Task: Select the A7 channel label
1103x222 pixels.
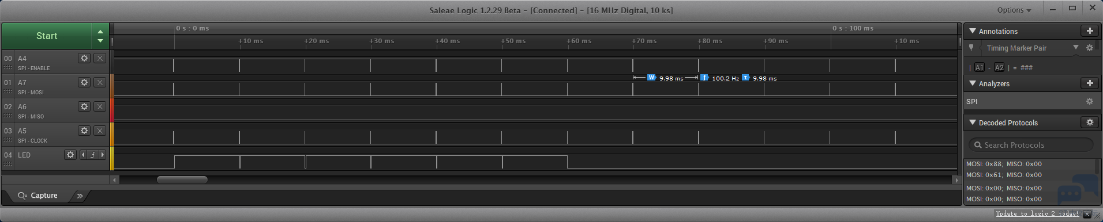Action: point(22,82)
